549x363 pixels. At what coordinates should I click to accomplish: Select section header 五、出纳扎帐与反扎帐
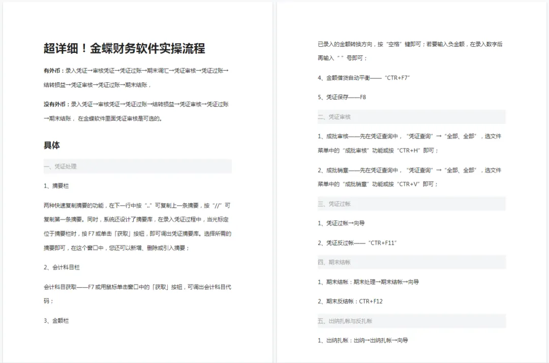(x=412, y=321)
